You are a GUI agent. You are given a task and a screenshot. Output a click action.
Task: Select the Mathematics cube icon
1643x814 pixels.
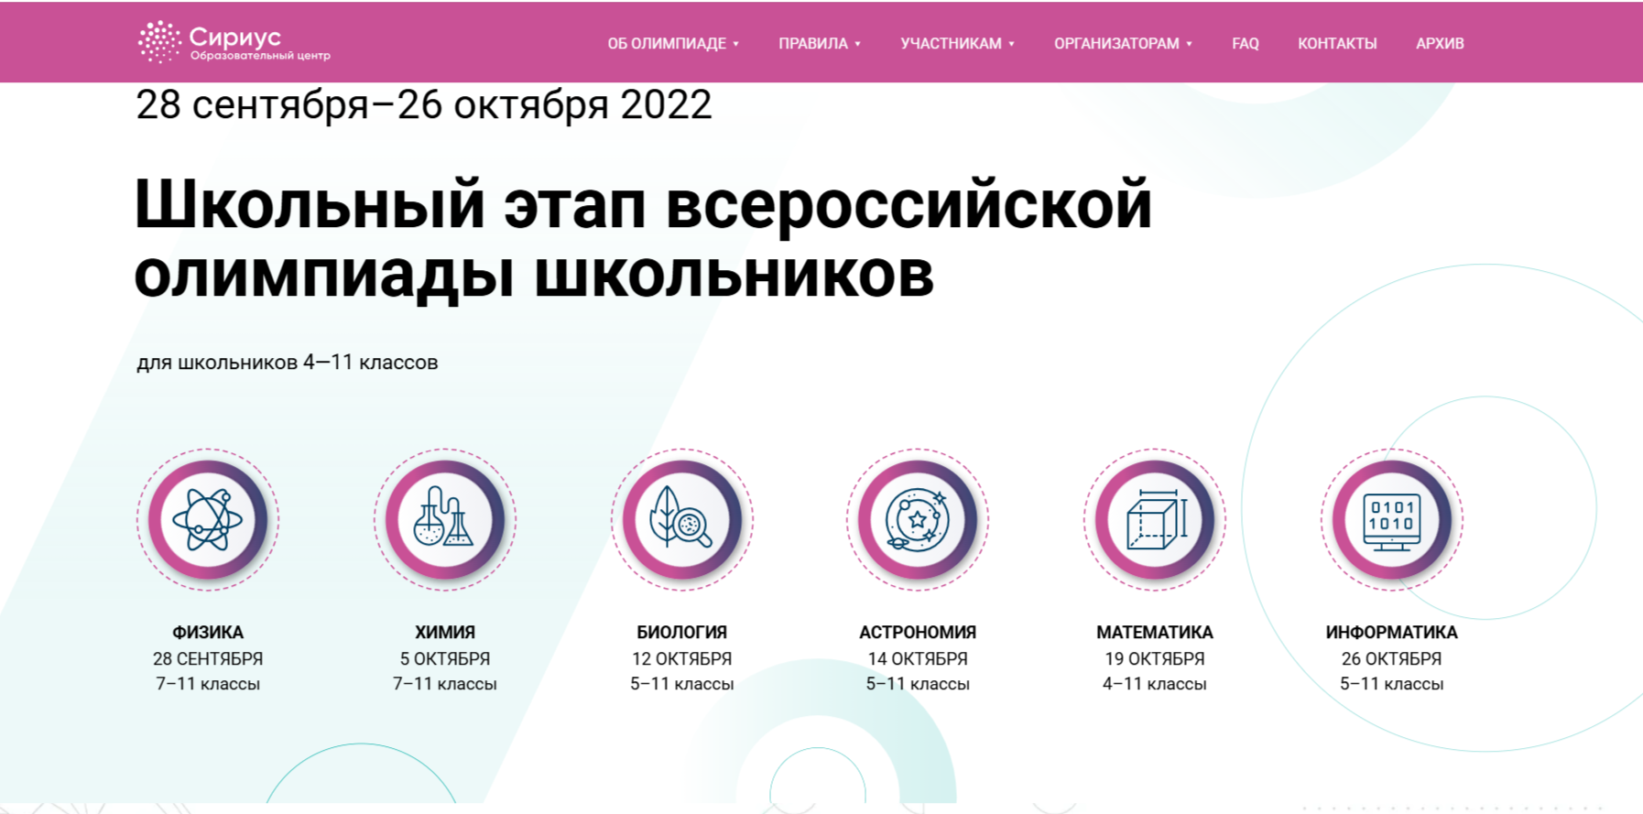pos(1155,519)
